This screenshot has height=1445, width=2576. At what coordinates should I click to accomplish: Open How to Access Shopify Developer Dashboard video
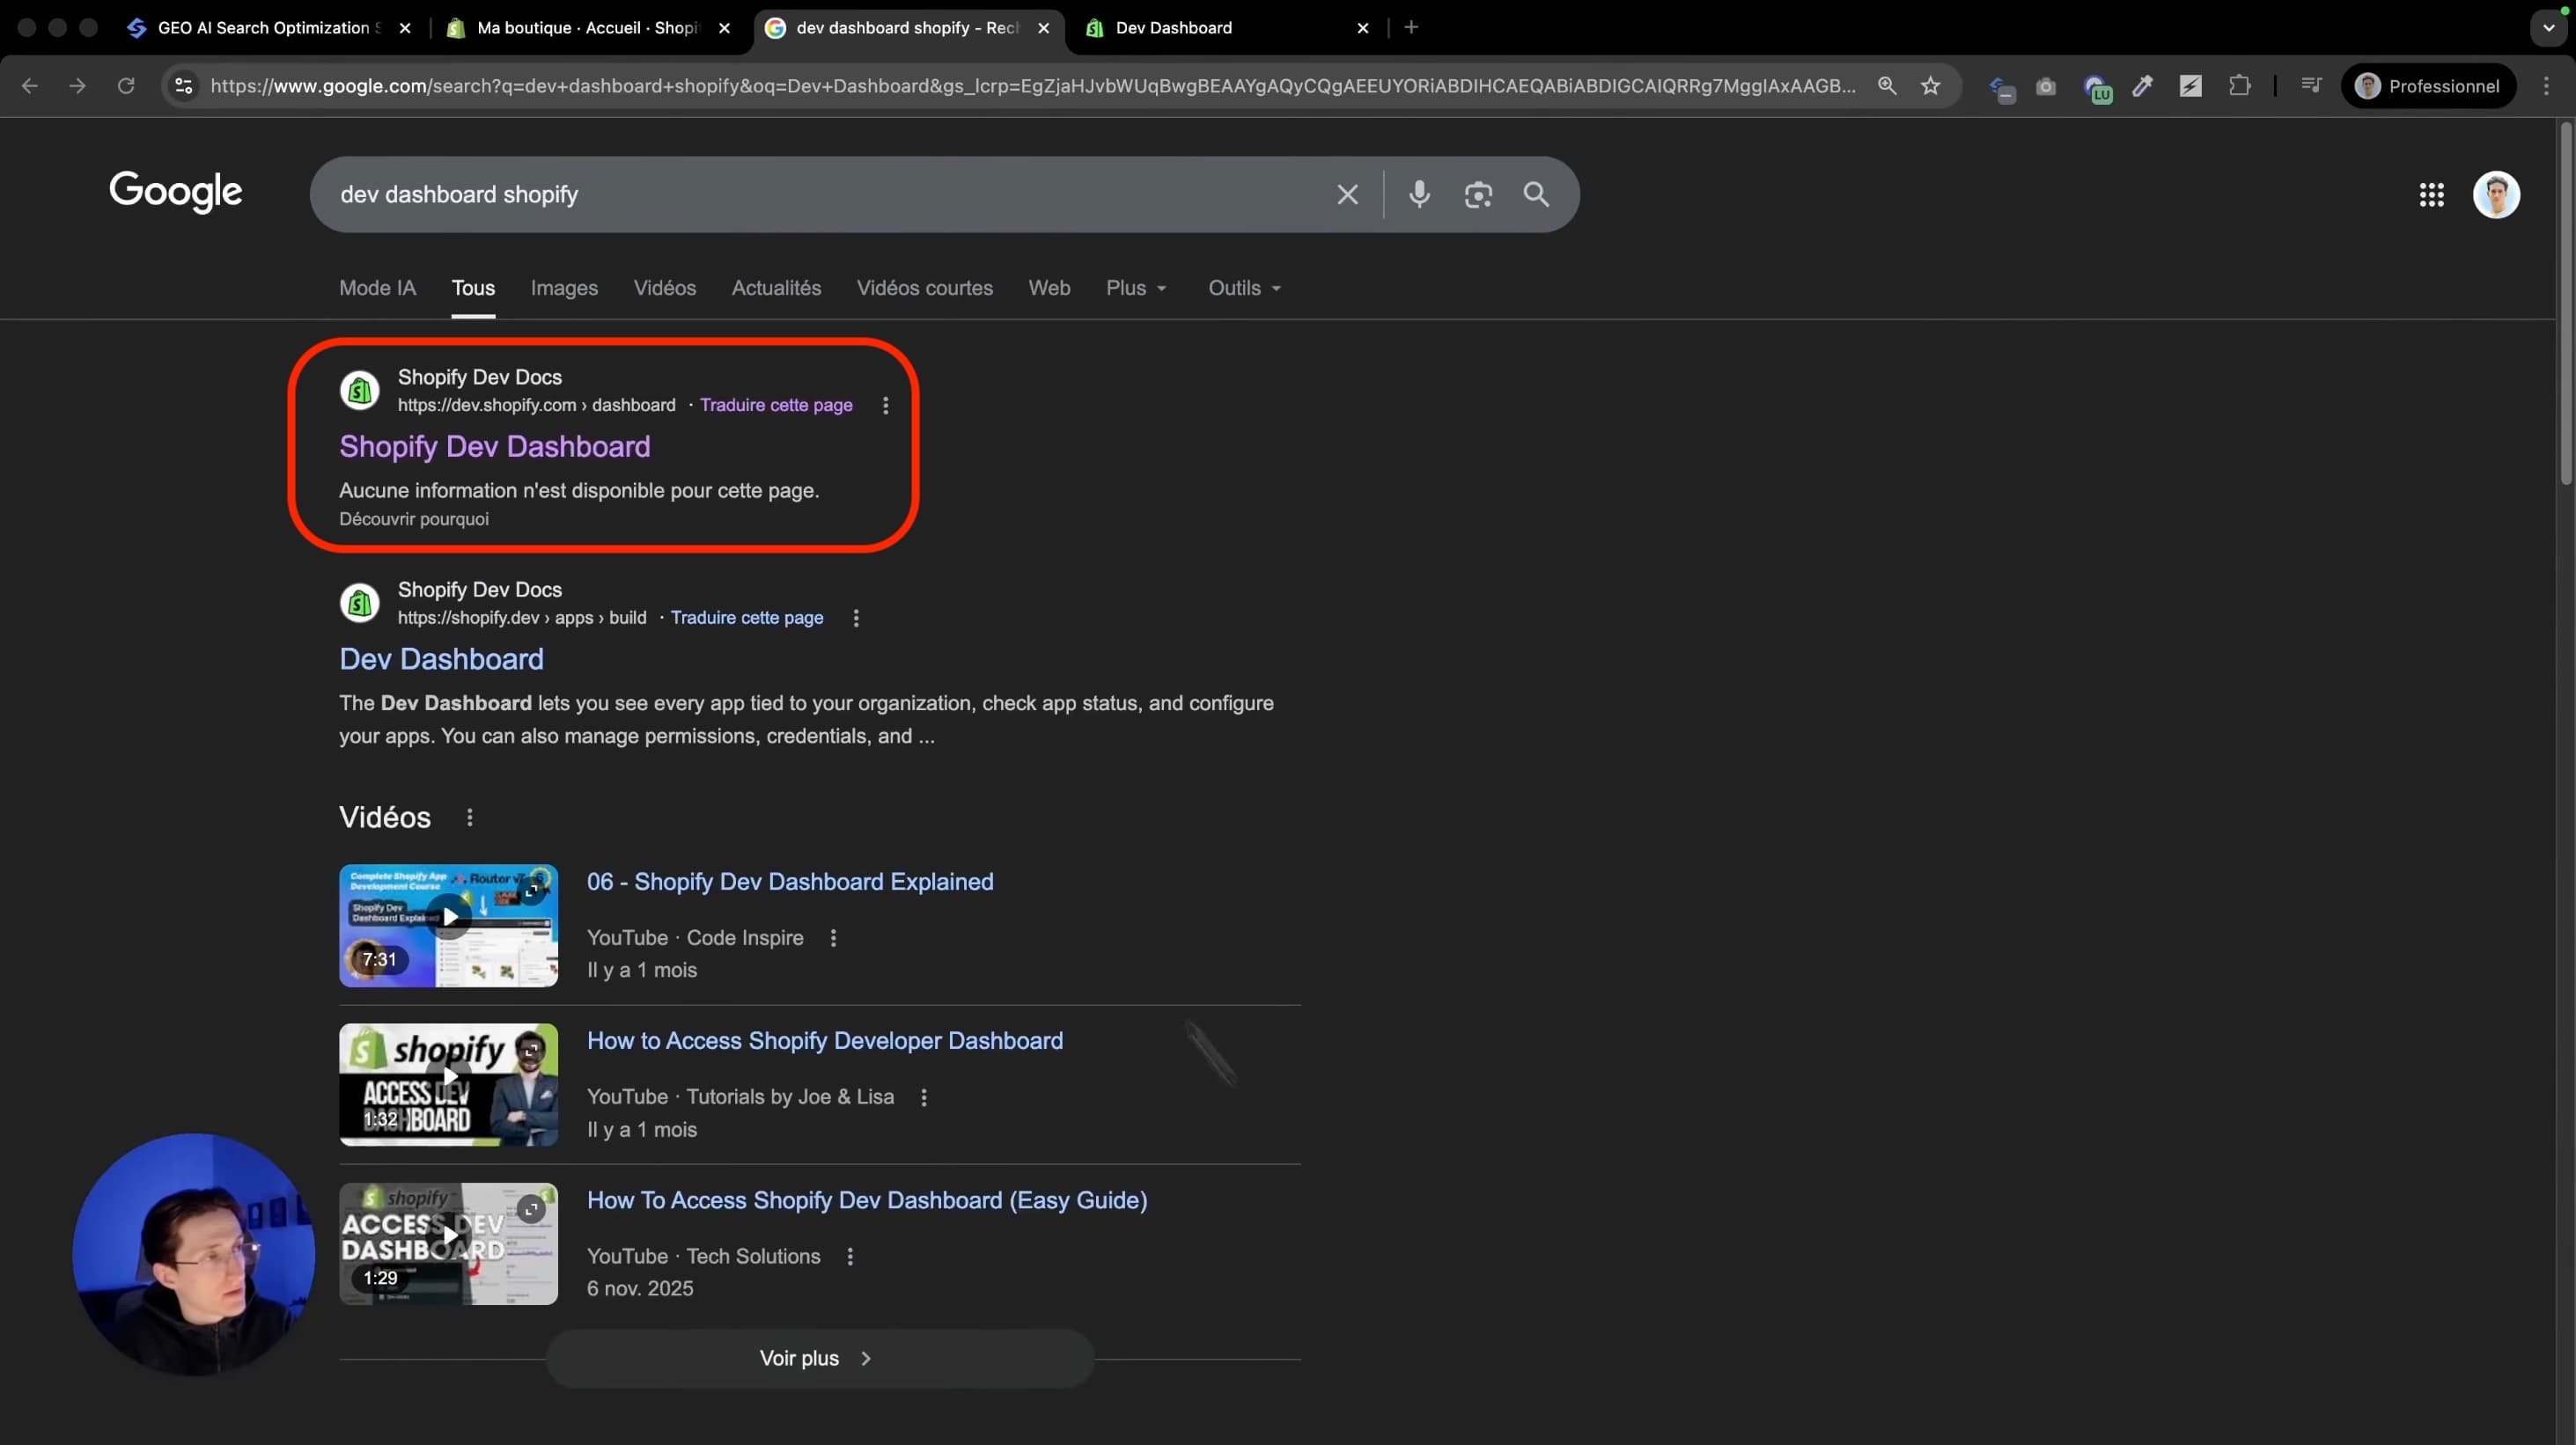[x=825, y=1041]
